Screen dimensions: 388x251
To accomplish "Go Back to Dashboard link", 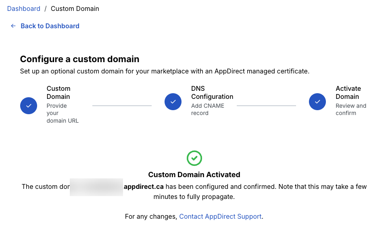I will tap(50, 26).
